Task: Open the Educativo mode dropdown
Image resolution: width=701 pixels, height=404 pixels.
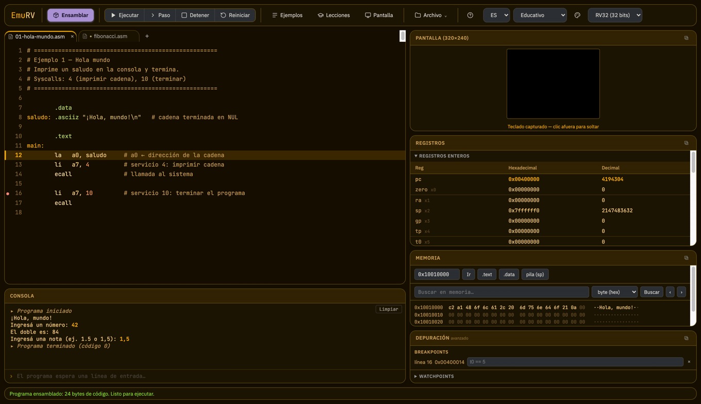Action: [540, 15]
